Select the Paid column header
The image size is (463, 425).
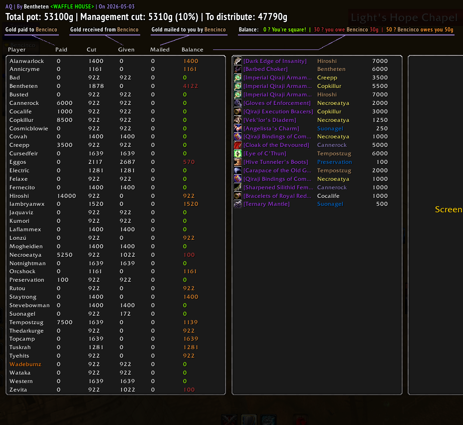[61, 49]
